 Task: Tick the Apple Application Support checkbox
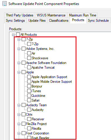pos(29,77)
